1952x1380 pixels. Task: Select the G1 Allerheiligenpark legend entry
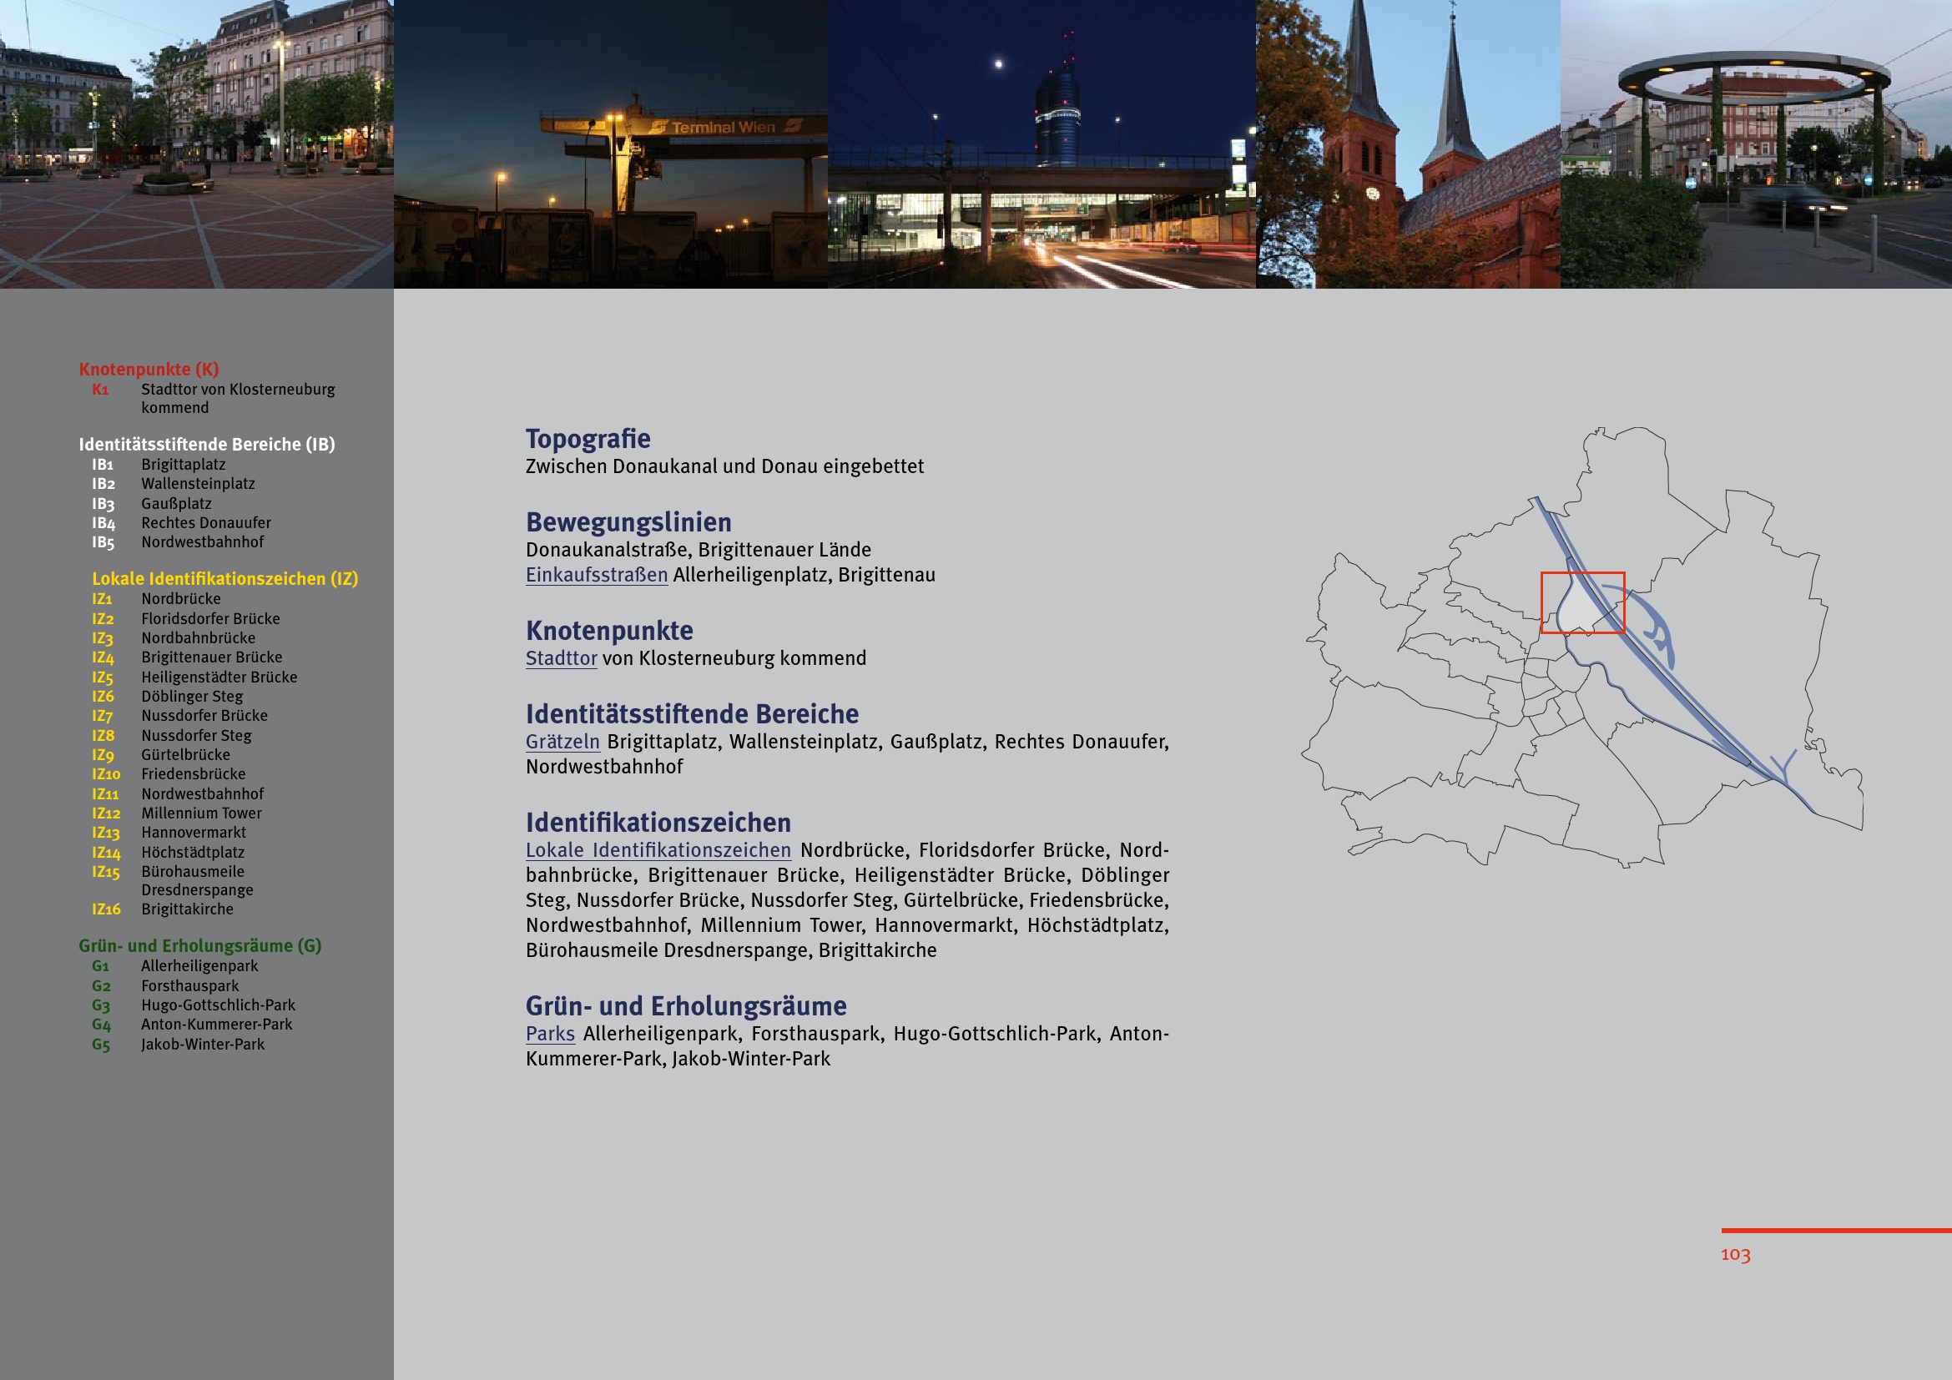199,966
